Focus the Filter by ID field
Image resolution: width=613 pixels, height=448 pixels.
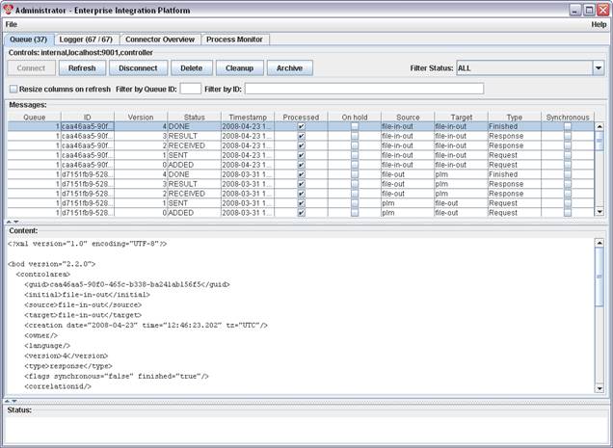point(364,89)
